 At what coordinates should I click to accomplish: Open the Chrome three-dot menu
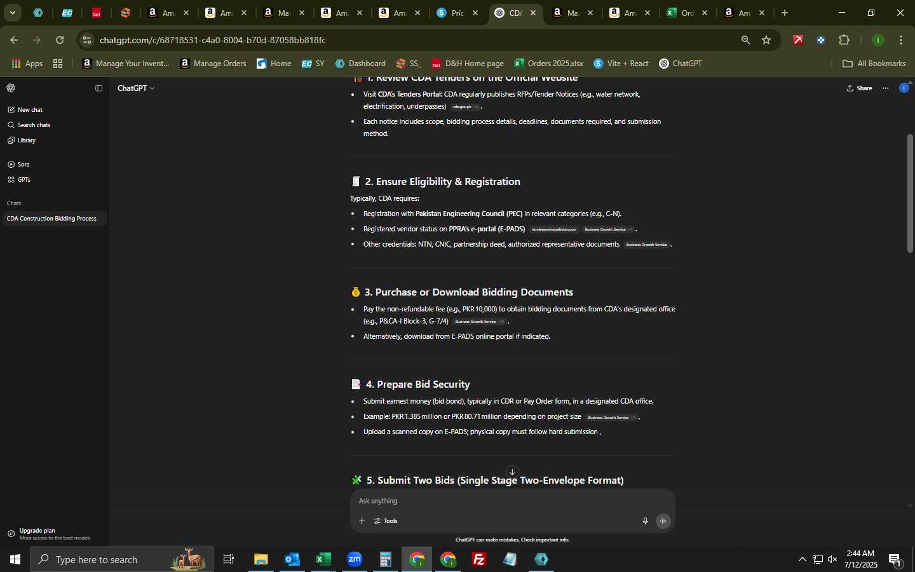[901, 40]
